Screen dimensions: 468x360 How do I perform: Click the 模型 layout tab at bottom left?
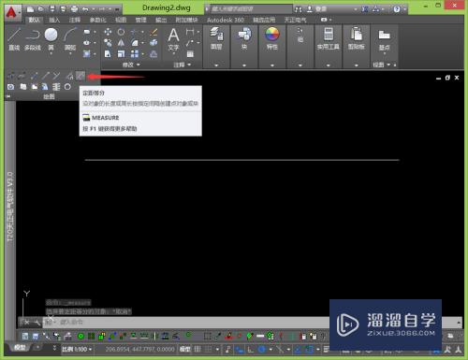point(20,347)
